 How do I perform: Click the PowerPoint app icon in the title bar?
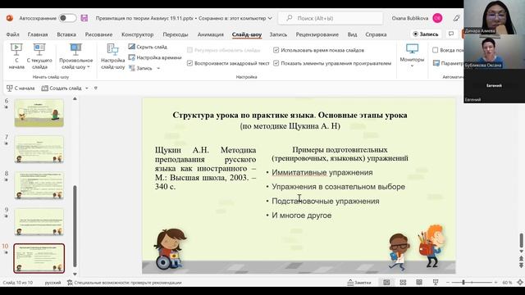(x=10, y=18)
